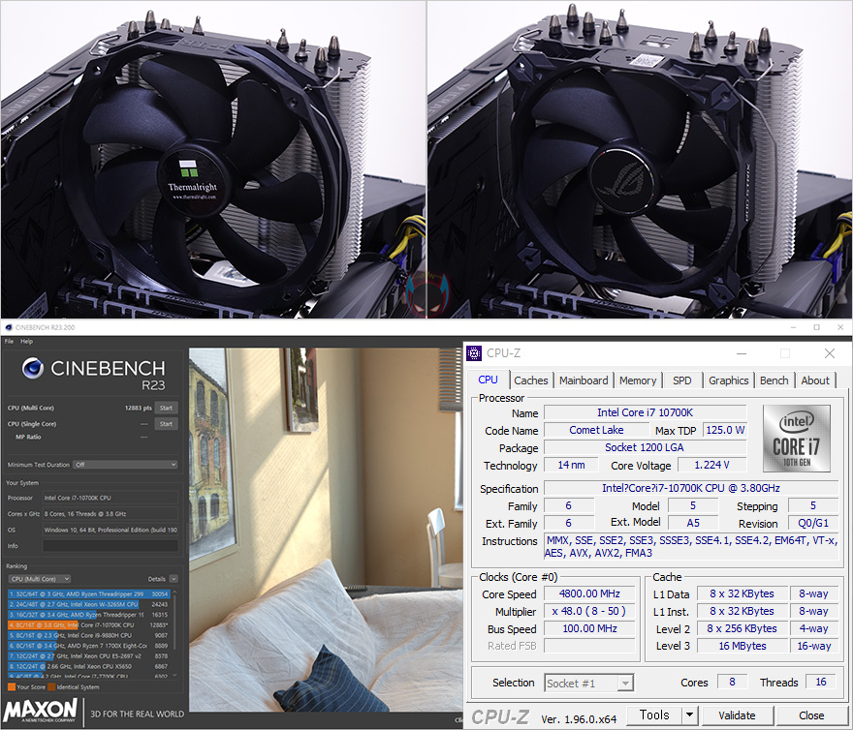Image resolution: width=853 pixels, height=730 pixels.
Task: Start the CPU (Multi Core) test
Action: coord(167,408)
